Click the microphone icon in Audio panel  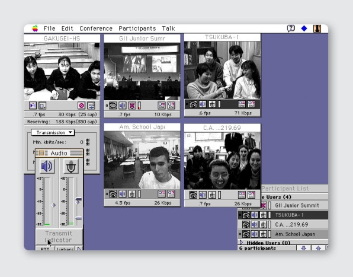(x=71, y=166)
